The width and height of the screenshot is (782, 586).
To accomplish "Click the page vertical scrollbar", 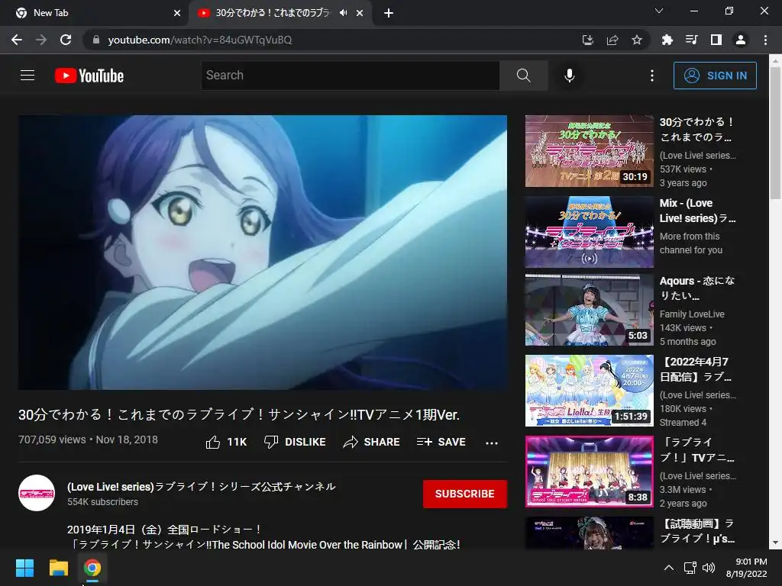I will pyautogui.click(x=776, y=134).
